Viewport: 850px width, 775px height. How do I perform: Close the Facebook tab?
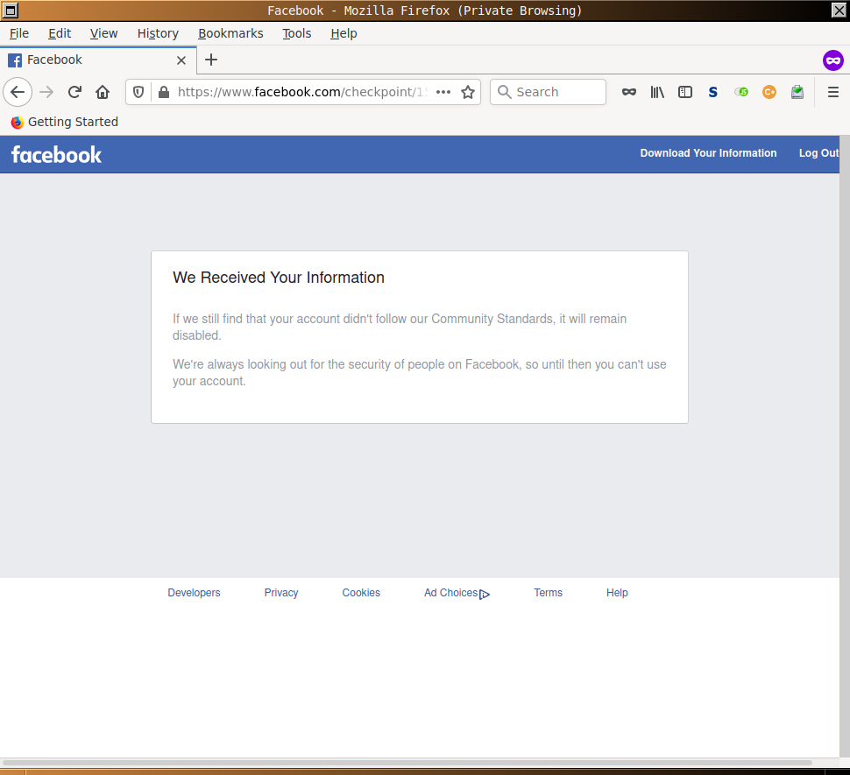coord(181,60)
